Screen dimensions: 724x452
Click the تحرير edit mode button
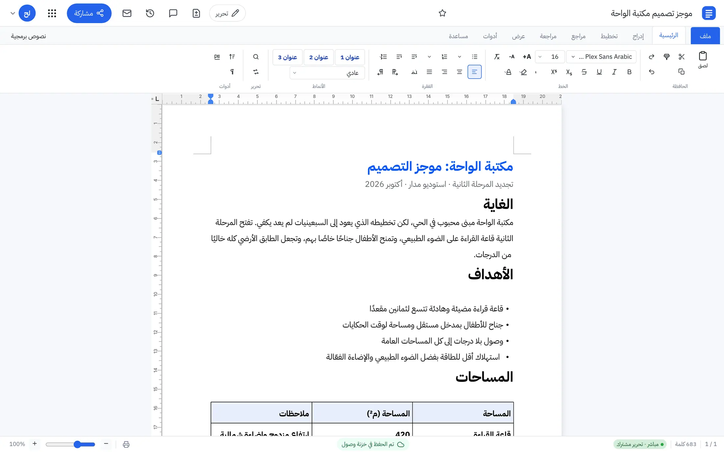coord(227,13)
